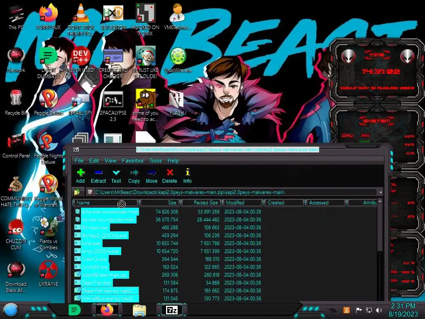Open the VLC cone desktop icon
The image size is (425, 319).
click(81, 19)
